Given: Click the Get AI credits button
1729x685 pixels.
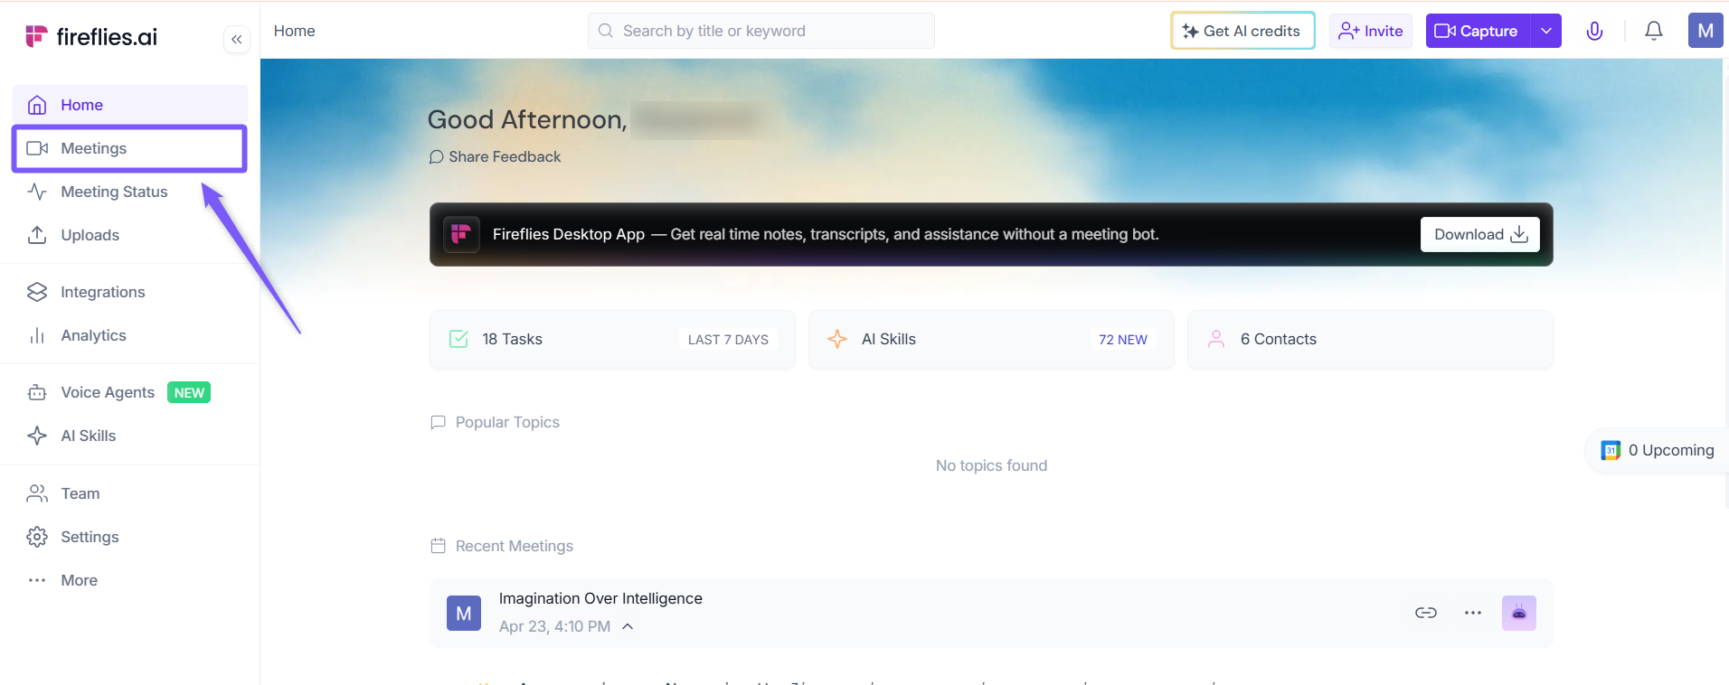Looking at the screenshot, I should 1242,31.
